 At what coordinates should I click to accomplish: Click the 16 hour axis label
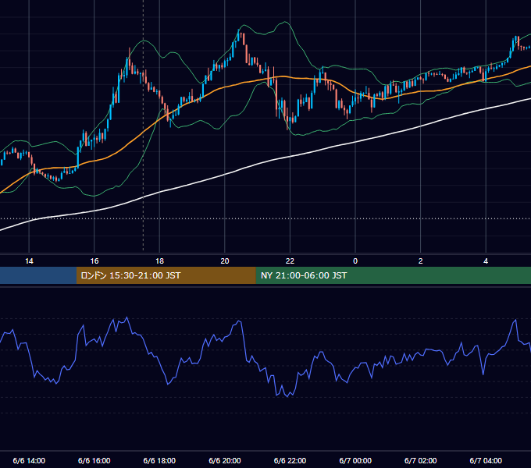[x=94, y=261]
